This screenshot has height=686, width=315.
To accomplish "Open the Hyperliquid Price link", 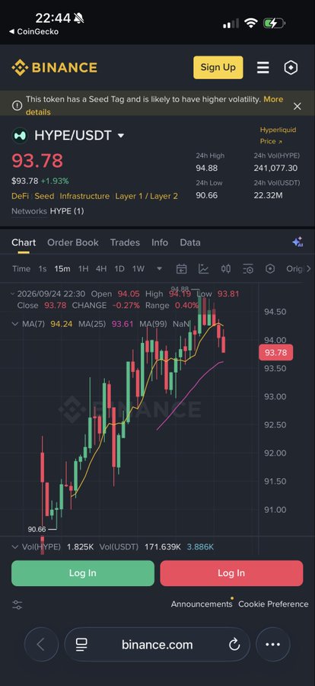I will (x=278, y=135).
